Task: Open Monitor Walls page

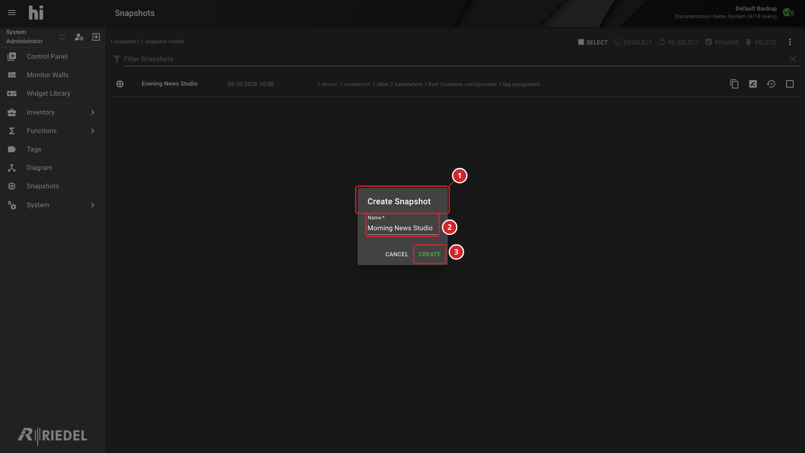Action: pos(52,75)
